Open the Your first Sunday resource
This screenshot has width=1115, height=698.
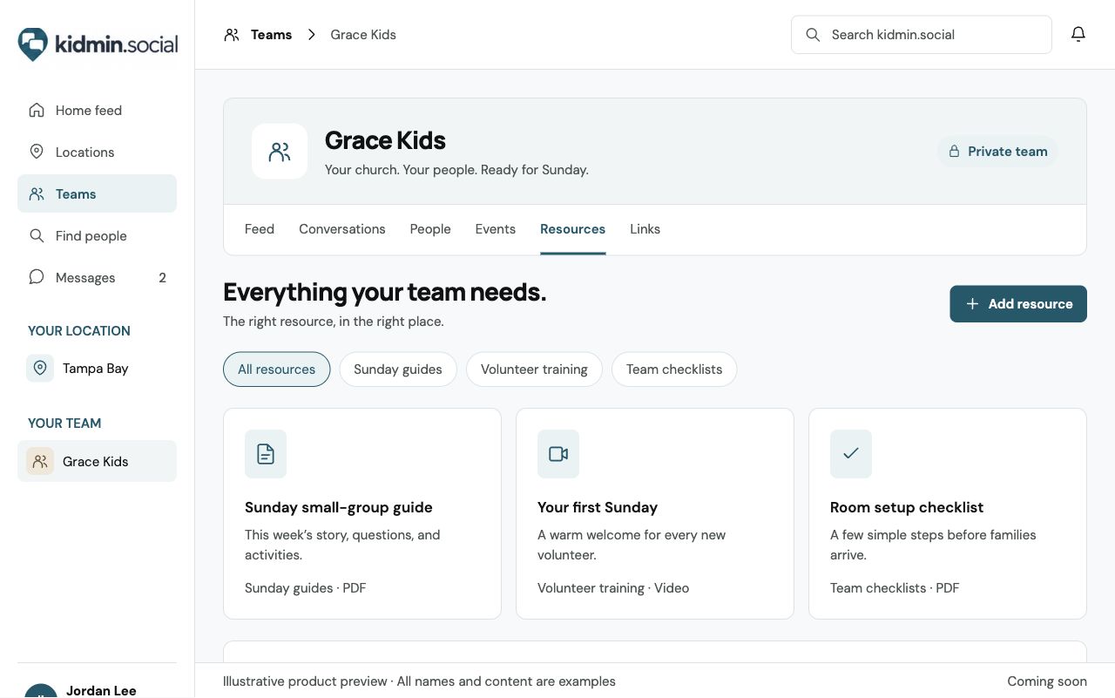(655, 514)
